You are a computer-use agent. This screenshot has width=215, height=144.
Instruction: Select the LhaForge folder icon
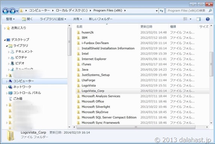[79, 80]
